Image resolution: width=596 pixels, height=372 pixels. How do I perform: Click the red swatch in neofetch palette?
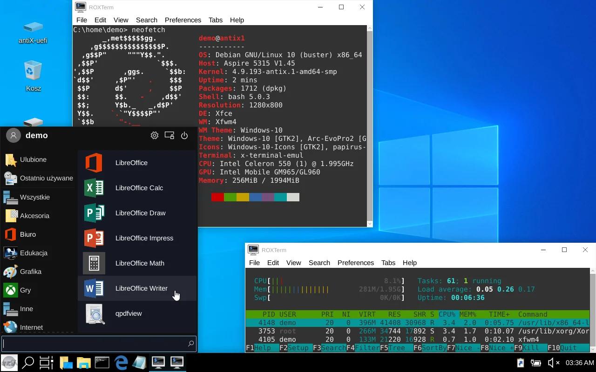217,197
